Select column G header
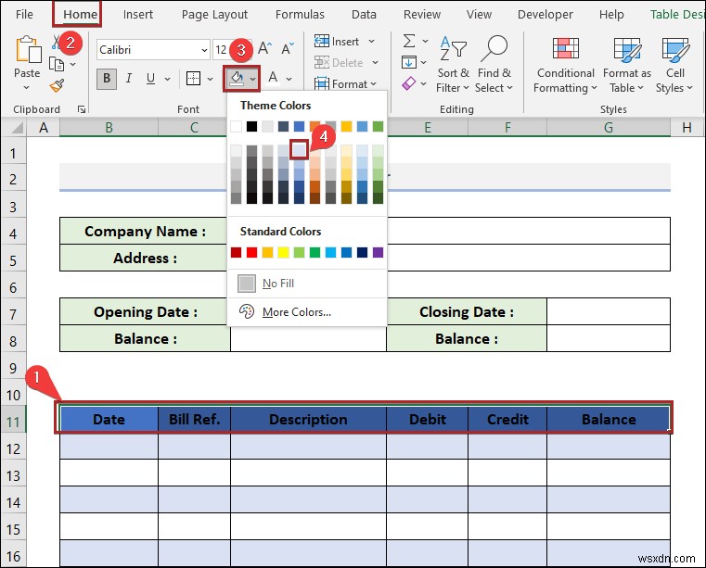This screenshot has width=706, height=568. pyautogui.click(x=609, y=128)
